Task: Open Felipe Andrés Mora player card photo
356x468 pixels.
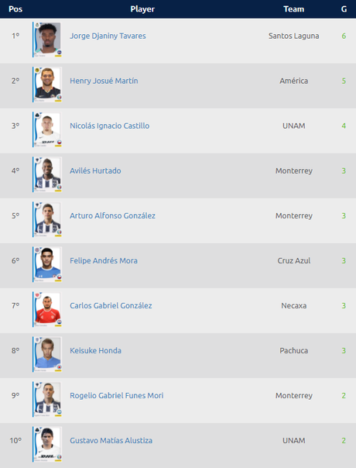Action: (x=47, y=264)
